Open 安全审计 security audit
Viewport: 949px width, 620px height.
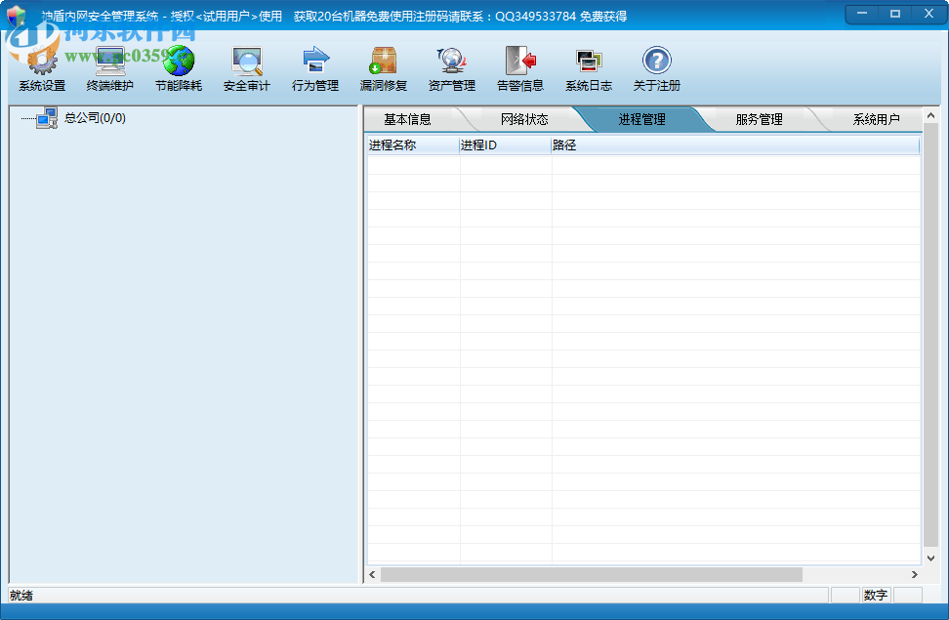point(247,69)
